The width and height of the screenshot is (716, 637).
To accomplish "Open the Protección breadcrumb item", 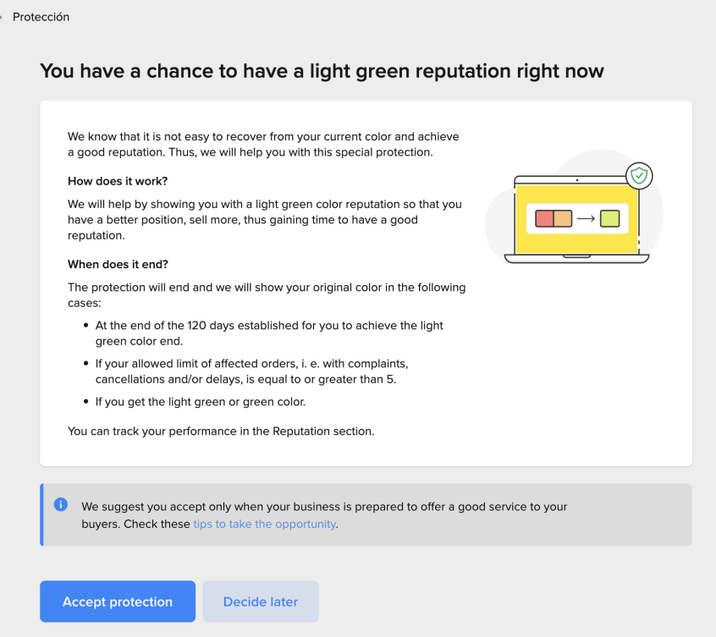I will point(41,17).
